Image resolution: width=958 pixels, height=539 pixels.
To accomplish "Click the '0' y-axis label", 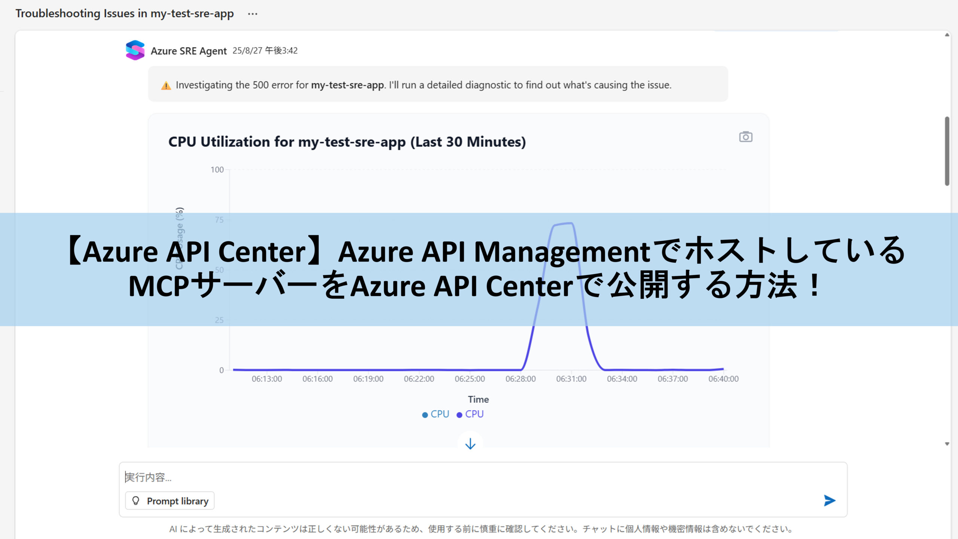I will point(222,370).
